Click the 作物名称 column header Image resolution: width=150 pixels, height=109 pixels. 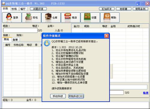pos(19,45)
